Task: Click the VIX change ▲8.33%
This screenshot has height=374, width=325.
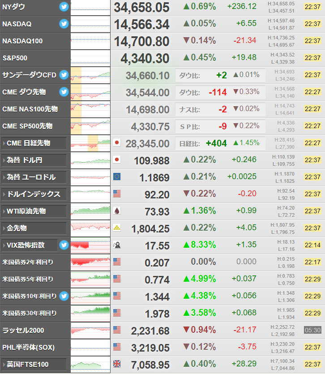Action: pyautogui.click(x=200, y=245)
